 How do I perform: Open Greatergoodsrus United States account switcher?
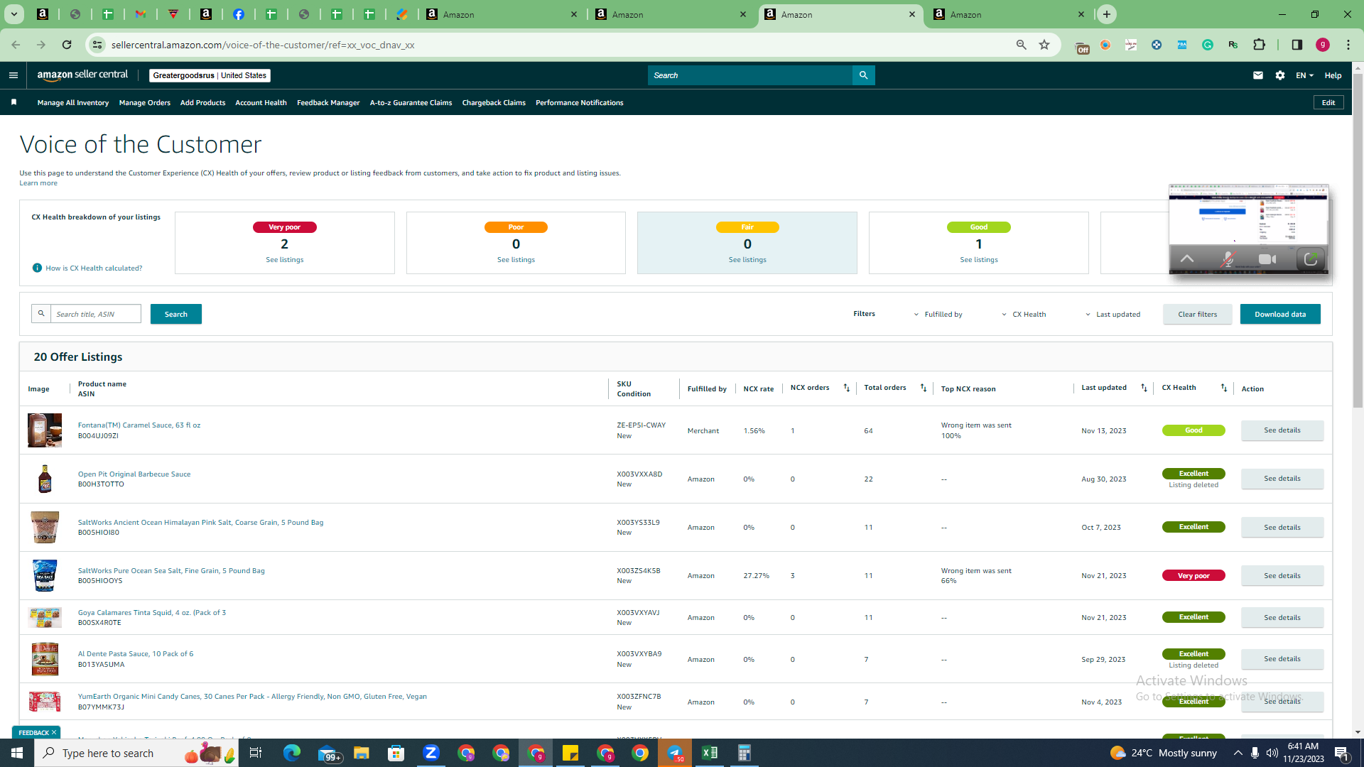coord(210,75)
